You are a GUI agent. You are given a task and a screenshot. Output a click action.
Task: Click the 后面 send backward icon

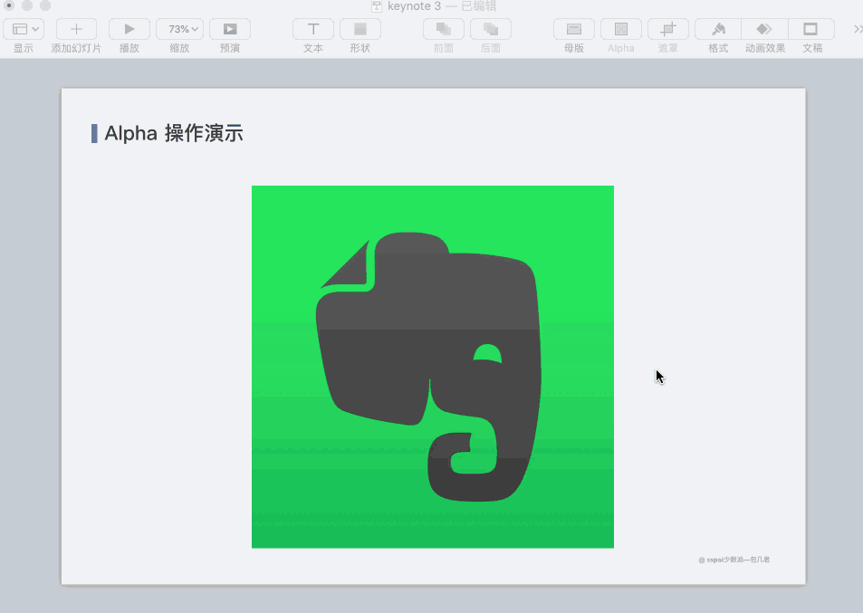coord(491,29)
